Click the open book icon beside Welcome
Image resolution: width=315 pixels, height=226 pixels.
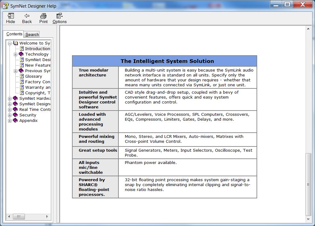point(15,43)
